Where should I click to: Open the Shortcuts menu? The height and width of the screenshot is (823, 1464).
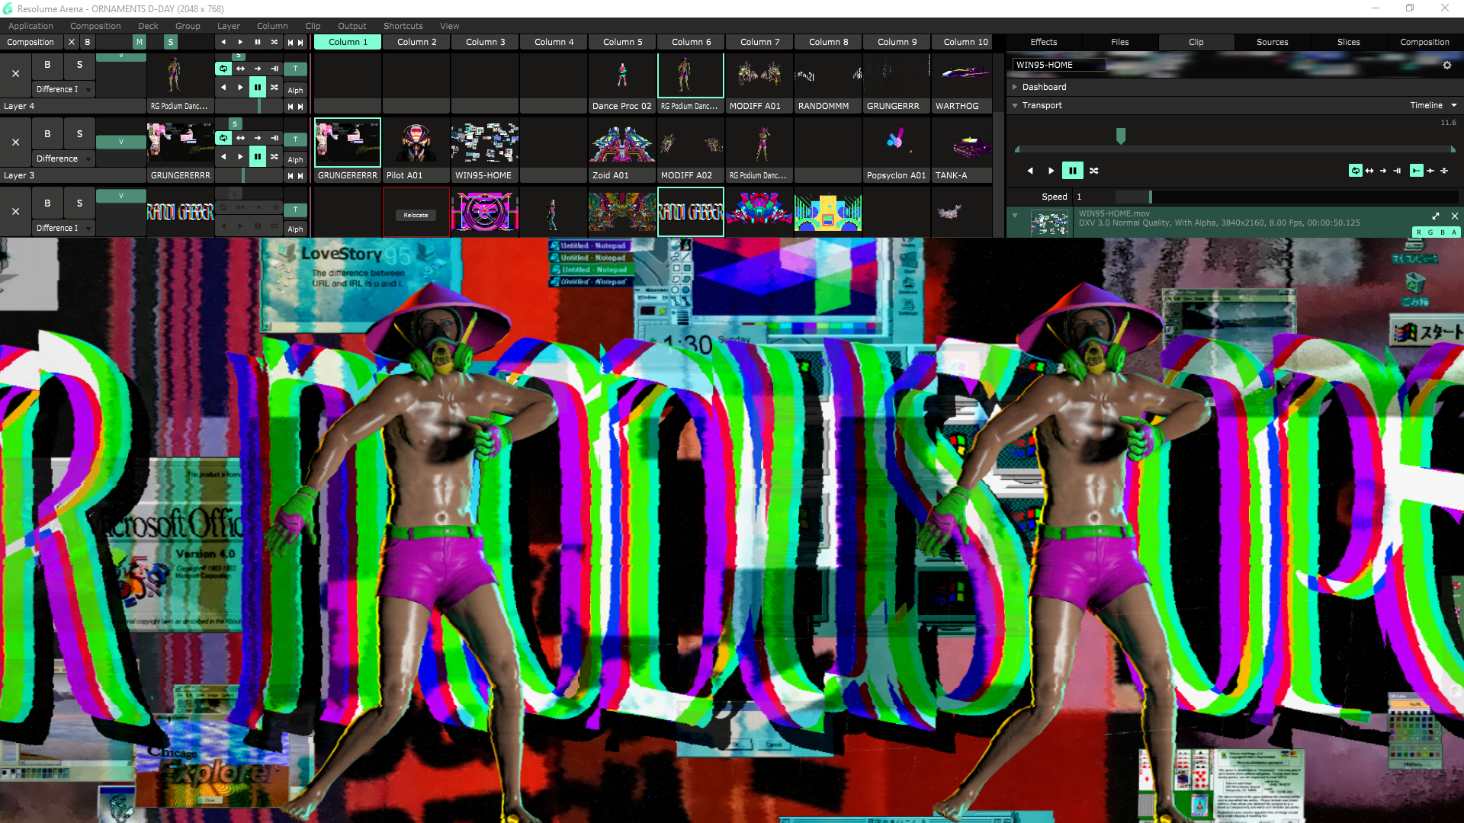pyautogui.click(x=403, y=26)
